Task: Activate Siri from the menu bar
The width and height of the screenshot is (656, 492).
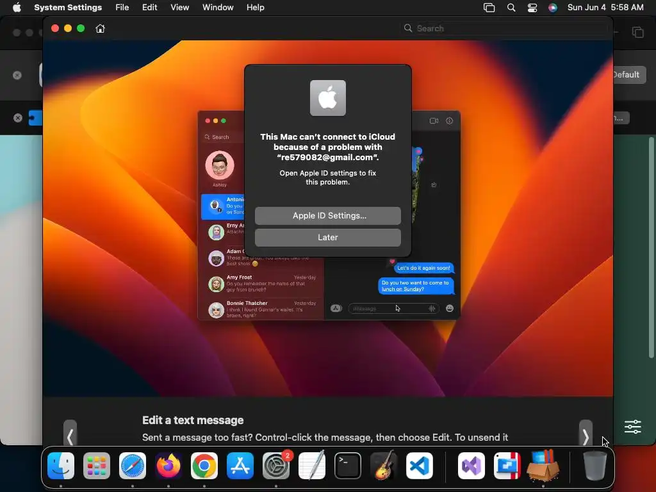Action: tap(553, 8)
